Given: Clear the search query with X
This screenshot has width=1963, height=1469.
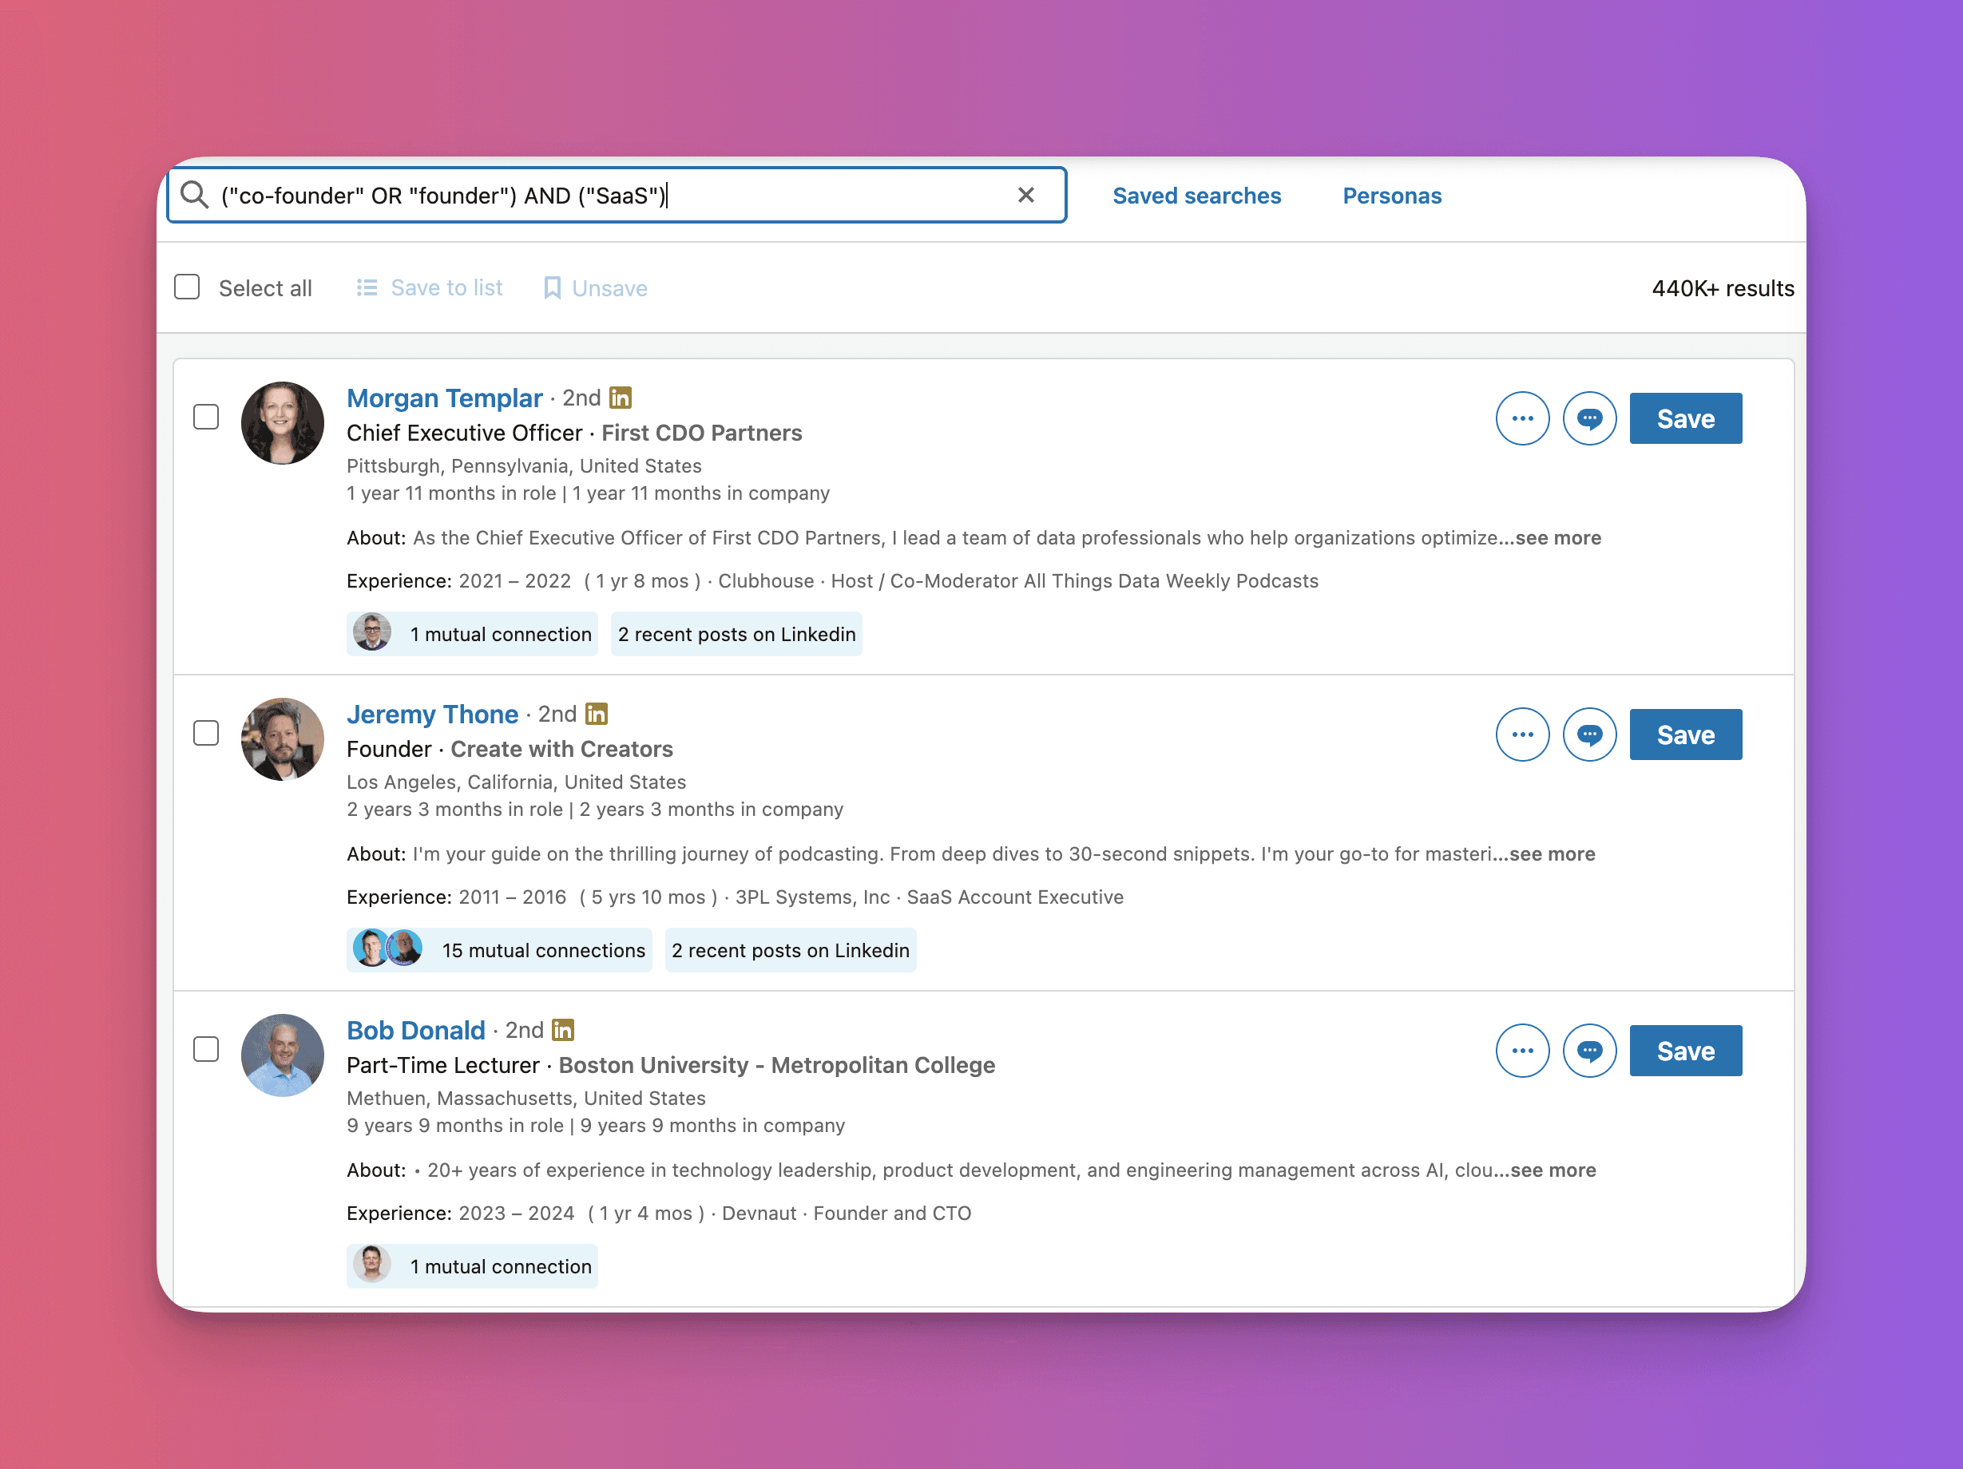Looking at the screenshot, I should [1026, 194].
